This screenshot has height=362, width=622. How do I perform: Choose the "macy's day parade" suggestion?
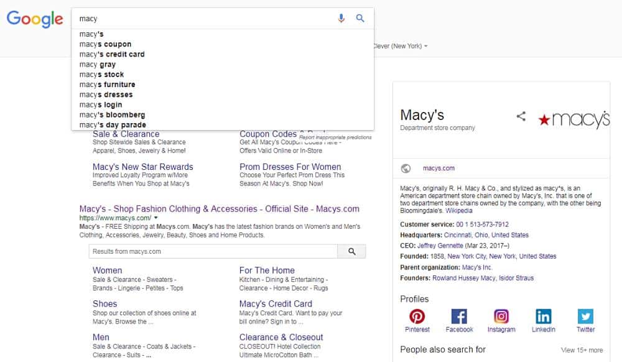[x=223, y=125]
